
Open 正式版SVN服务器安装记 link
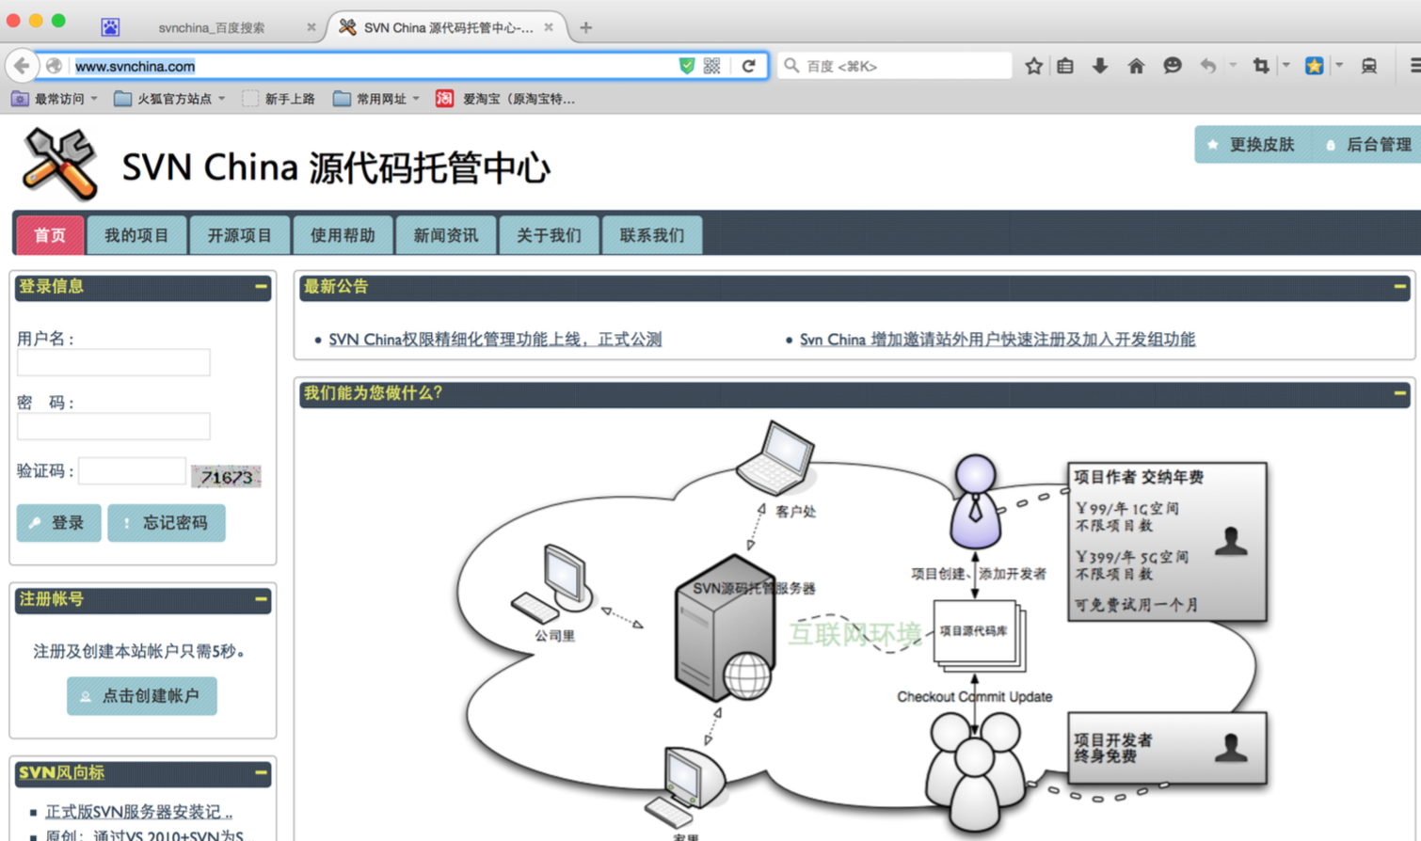pyautogui.click(x=139, y=811)
